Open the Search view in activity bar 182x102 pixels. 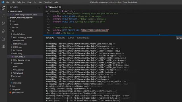(x=3, y=16)
